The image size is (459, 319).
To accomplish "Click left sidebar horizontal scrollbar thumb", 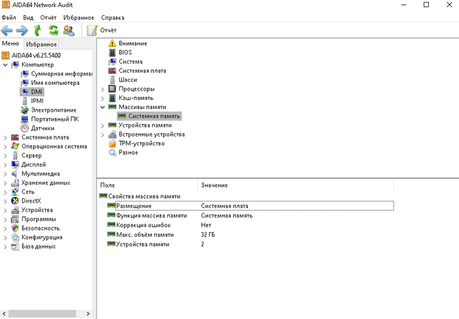I will click(42, 314).
